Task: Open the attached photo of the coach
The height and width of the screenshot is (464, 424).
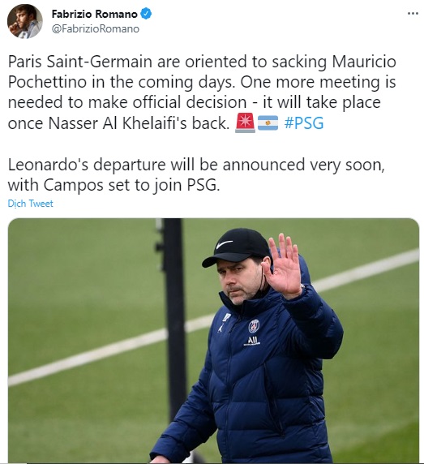Action: pos(213,341)
